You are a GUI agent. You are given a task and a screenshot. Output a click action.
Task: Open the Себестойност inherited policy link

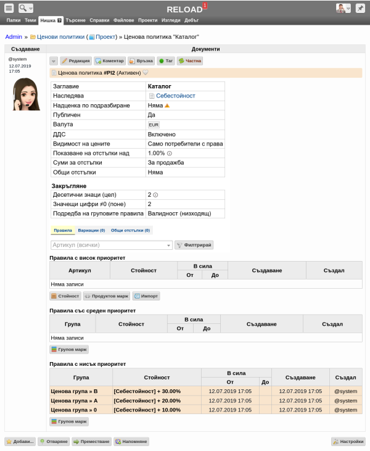tap(175, 96)
